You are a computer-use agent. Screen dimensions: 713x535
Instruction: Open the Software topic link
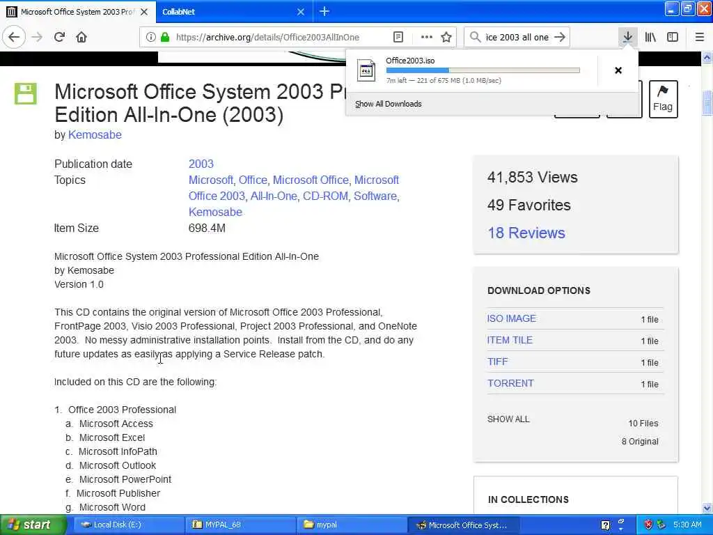pos(375,196)
